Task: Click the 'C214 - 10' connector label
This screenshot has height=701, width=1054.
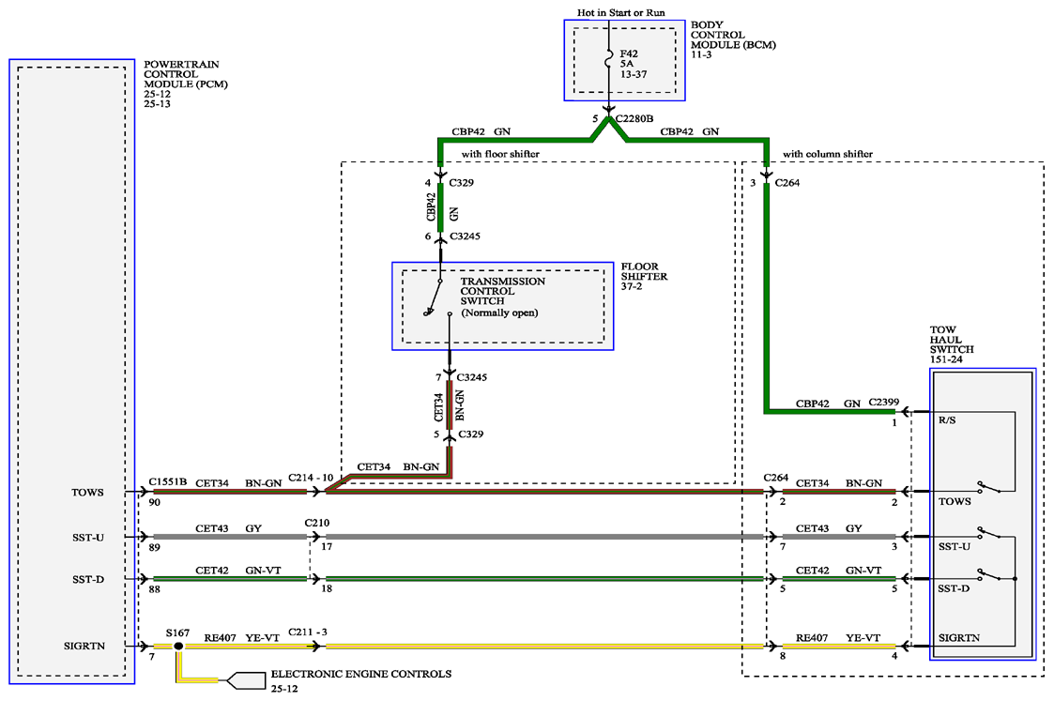Action: click(311, 478)
